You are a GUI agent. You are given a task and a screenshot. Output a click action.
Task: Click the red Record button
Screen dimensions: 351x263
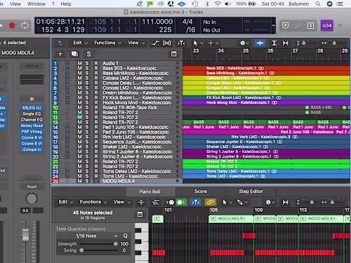tap(12, 25)
